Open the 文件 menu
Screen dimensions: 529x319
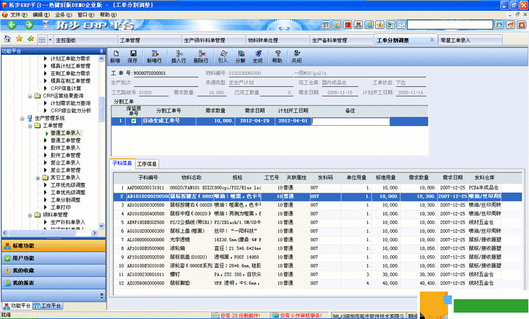19,15
